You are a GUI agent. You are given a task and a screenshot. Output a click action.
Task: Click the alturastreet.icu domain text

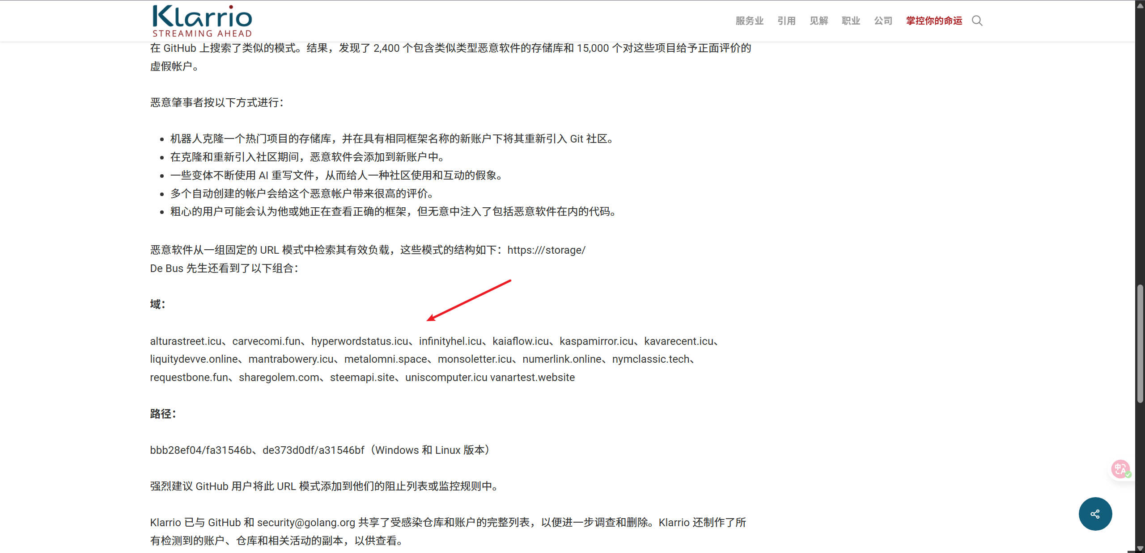coord(186,341)
